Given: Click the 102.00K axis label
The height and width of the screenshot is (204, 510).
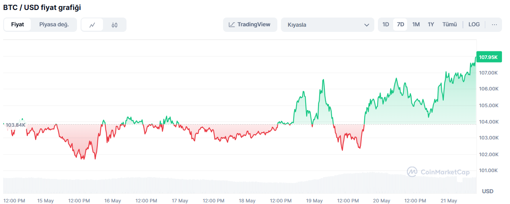Looking at the screenshot, I should (489, 155).
